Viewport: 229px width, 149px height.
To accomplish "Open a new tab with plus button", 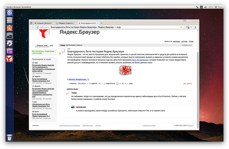I will (102, 23).
